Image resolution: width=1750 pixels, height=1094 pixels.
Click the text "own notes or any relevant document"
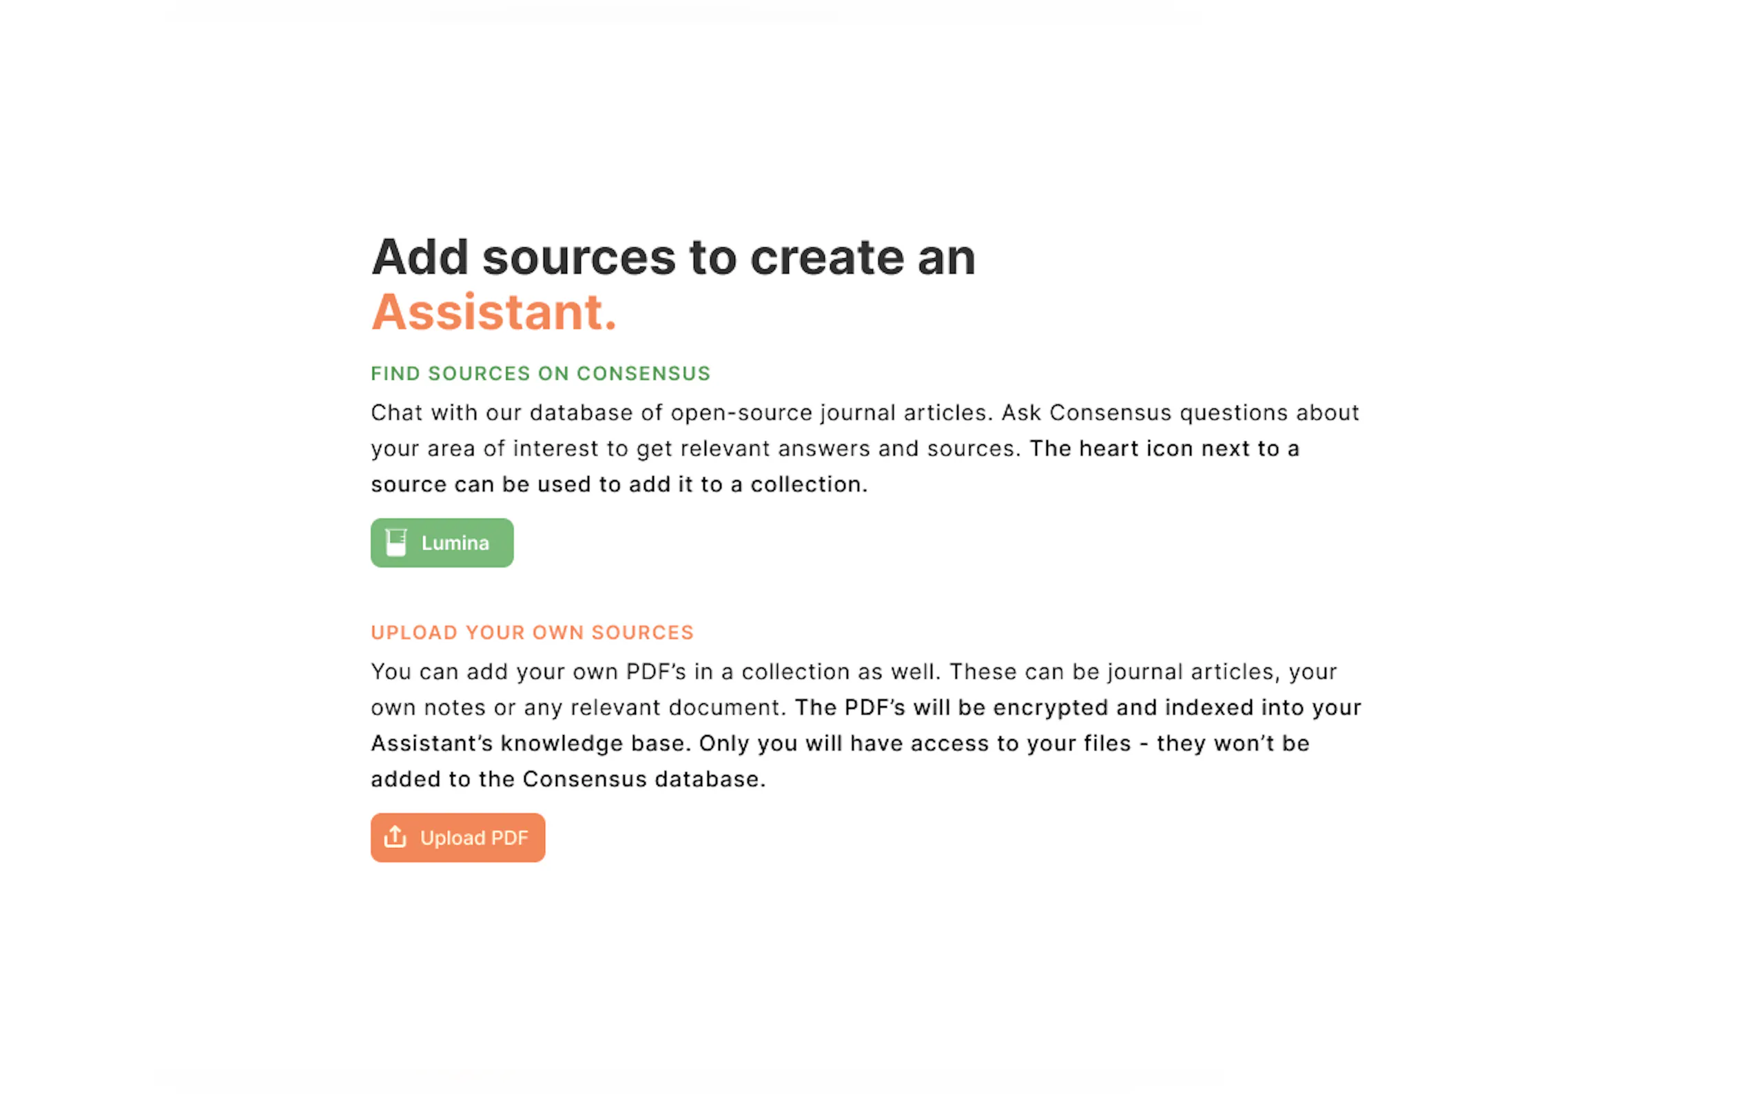577,708
